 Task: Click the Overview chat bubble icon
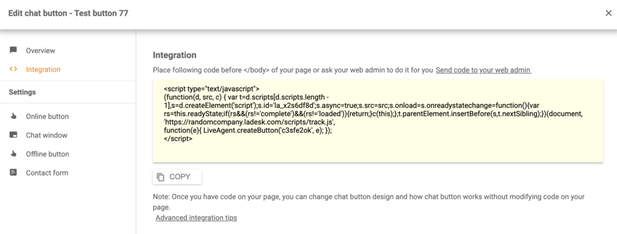[13, 51]
